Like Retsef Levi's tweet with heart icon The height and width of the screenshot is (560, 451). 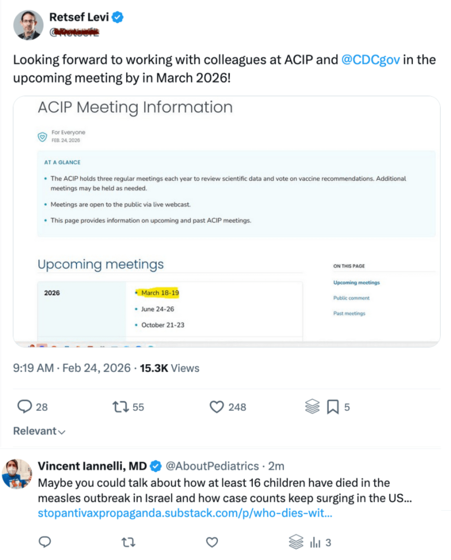tap(217, 407)
